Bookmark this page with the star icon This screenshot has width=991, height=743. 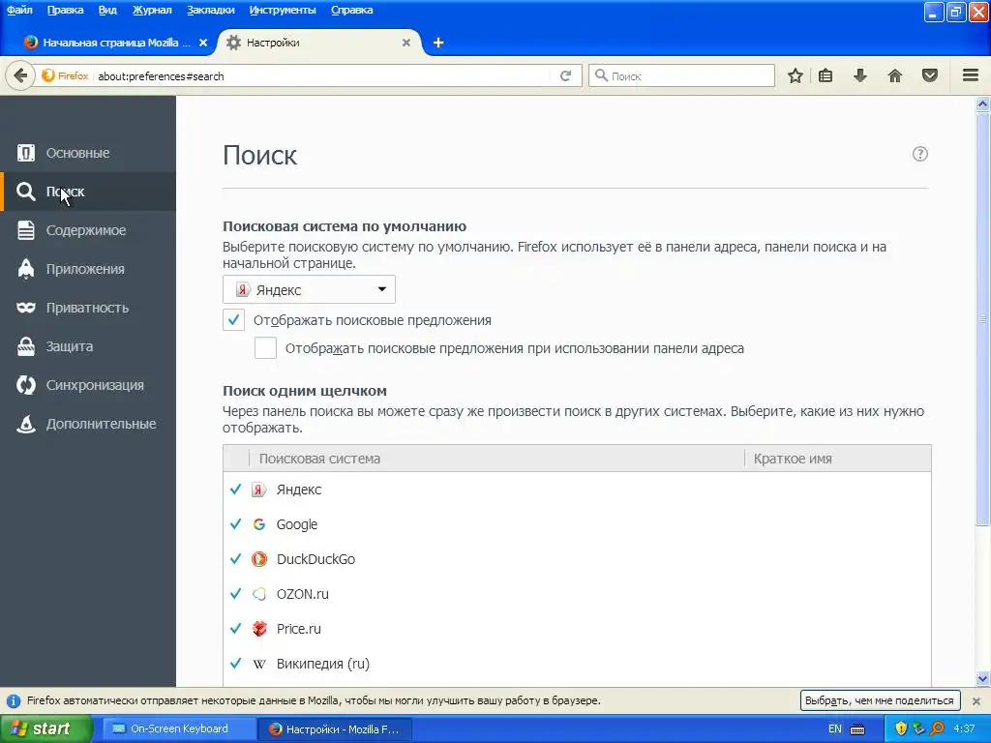coord(796,75)
